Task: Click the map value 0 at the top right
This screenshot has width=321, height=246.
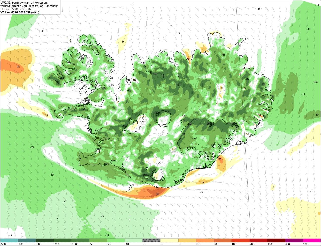Action: point(259,9)
